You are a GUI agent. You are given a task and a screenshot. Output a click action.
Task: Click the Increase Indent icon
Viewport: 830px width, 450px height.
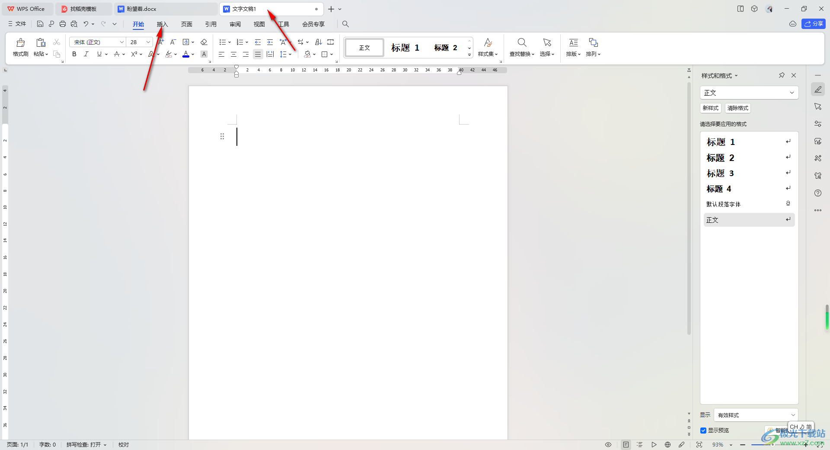(x=270, y=42)
